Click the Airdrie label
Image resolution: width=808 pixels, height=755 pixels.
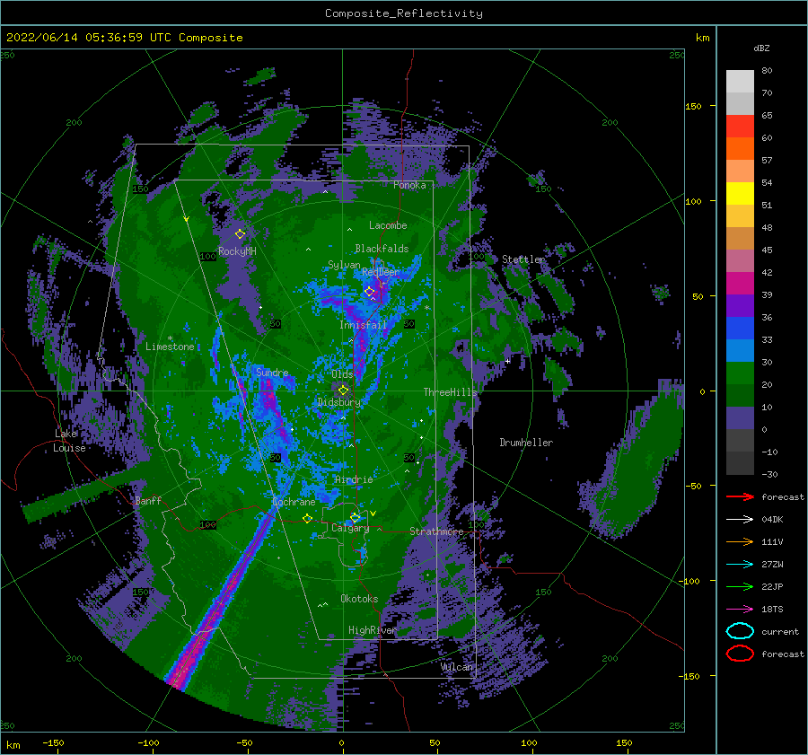(354, 479)
